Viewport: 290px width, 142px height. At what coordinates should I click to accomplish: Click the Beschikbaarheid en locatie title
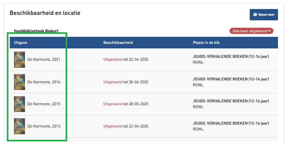[x=45, y=13]
